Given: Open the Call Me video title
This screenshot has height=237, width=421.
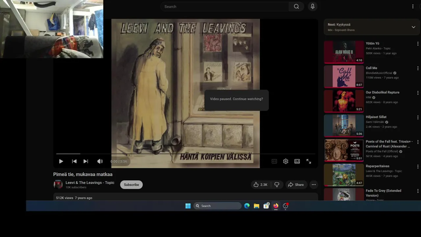Looking at the screenshot, I should [x=371, y=68].
